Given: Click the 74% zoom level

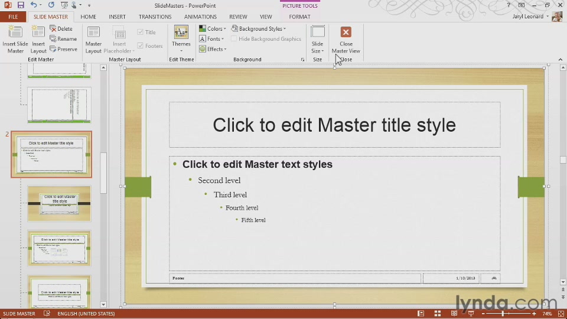Looking at the screenshot, I should (547, 314).
